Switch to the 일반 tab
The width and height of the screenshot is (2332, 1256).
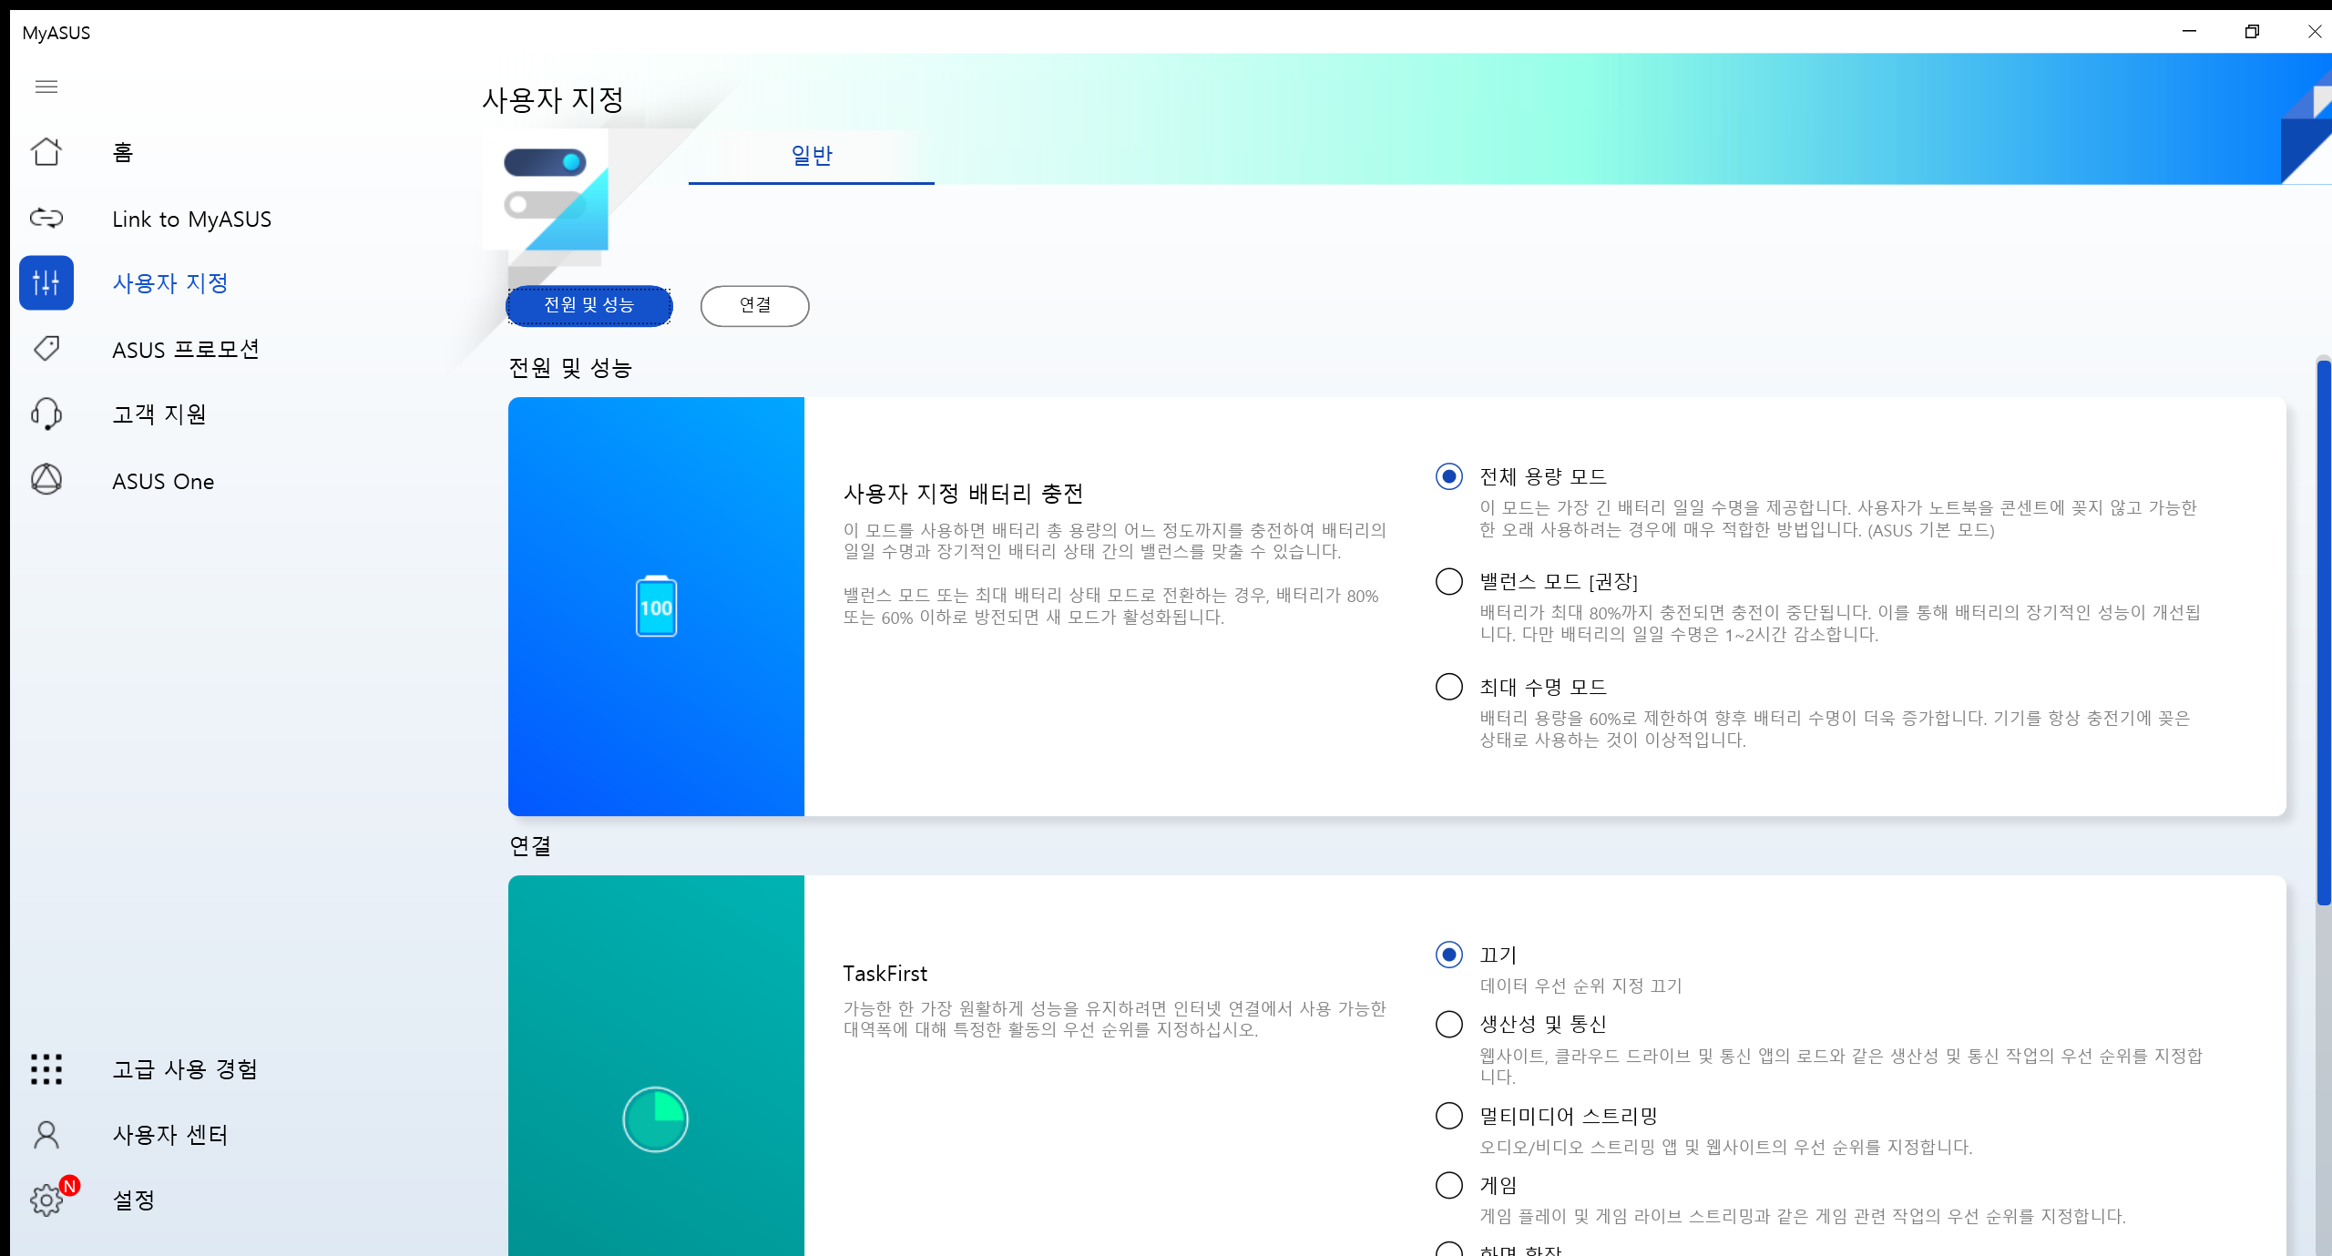click(x=811, y=156)
